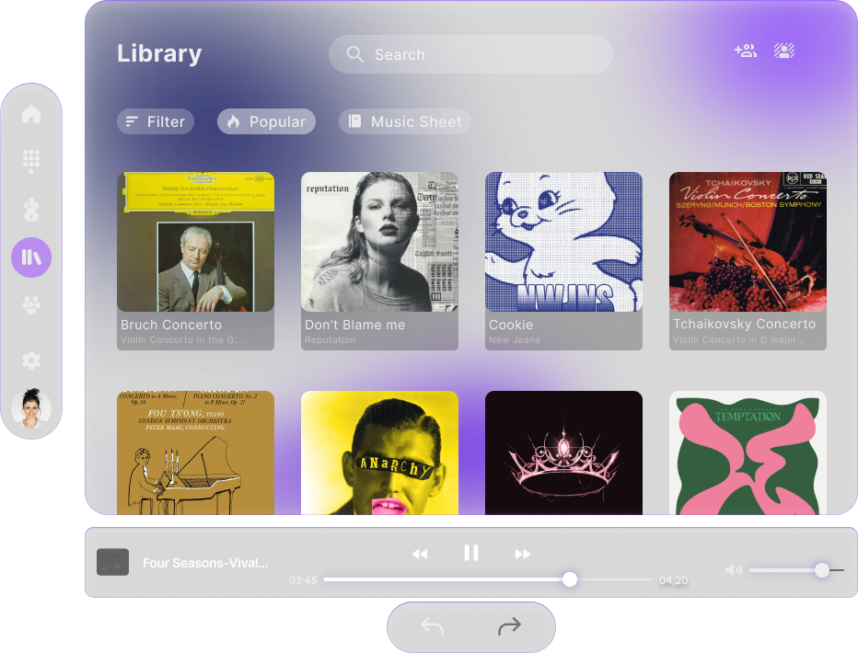Open the Filter options

point(156,121)
